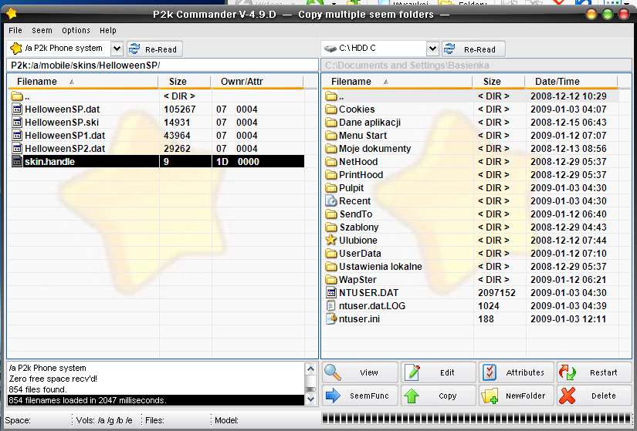The height and width of the screenshot is (431, 637).
Task: Open the File menu
Action: (x=15, y=30)
